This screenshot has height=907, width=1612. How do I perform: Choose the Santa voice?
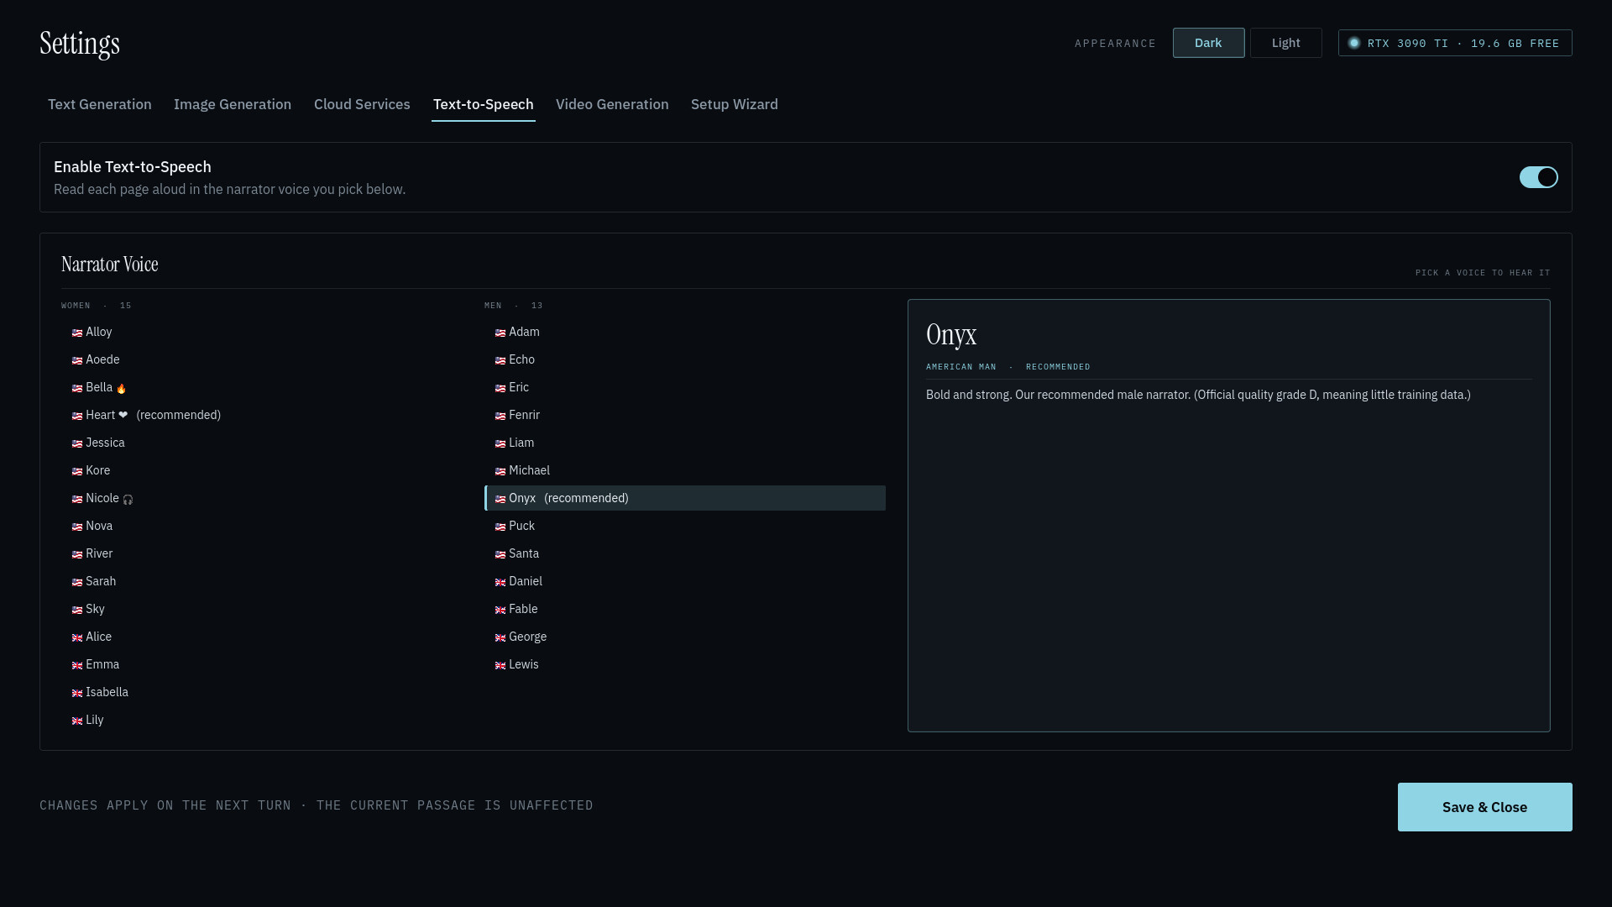pos(685,553)
